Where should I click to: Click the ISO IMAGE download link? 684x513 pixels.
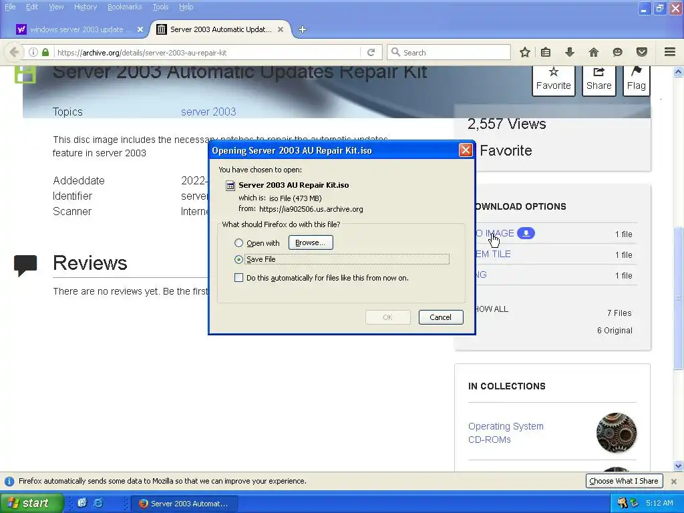click(x=495, y=233)
